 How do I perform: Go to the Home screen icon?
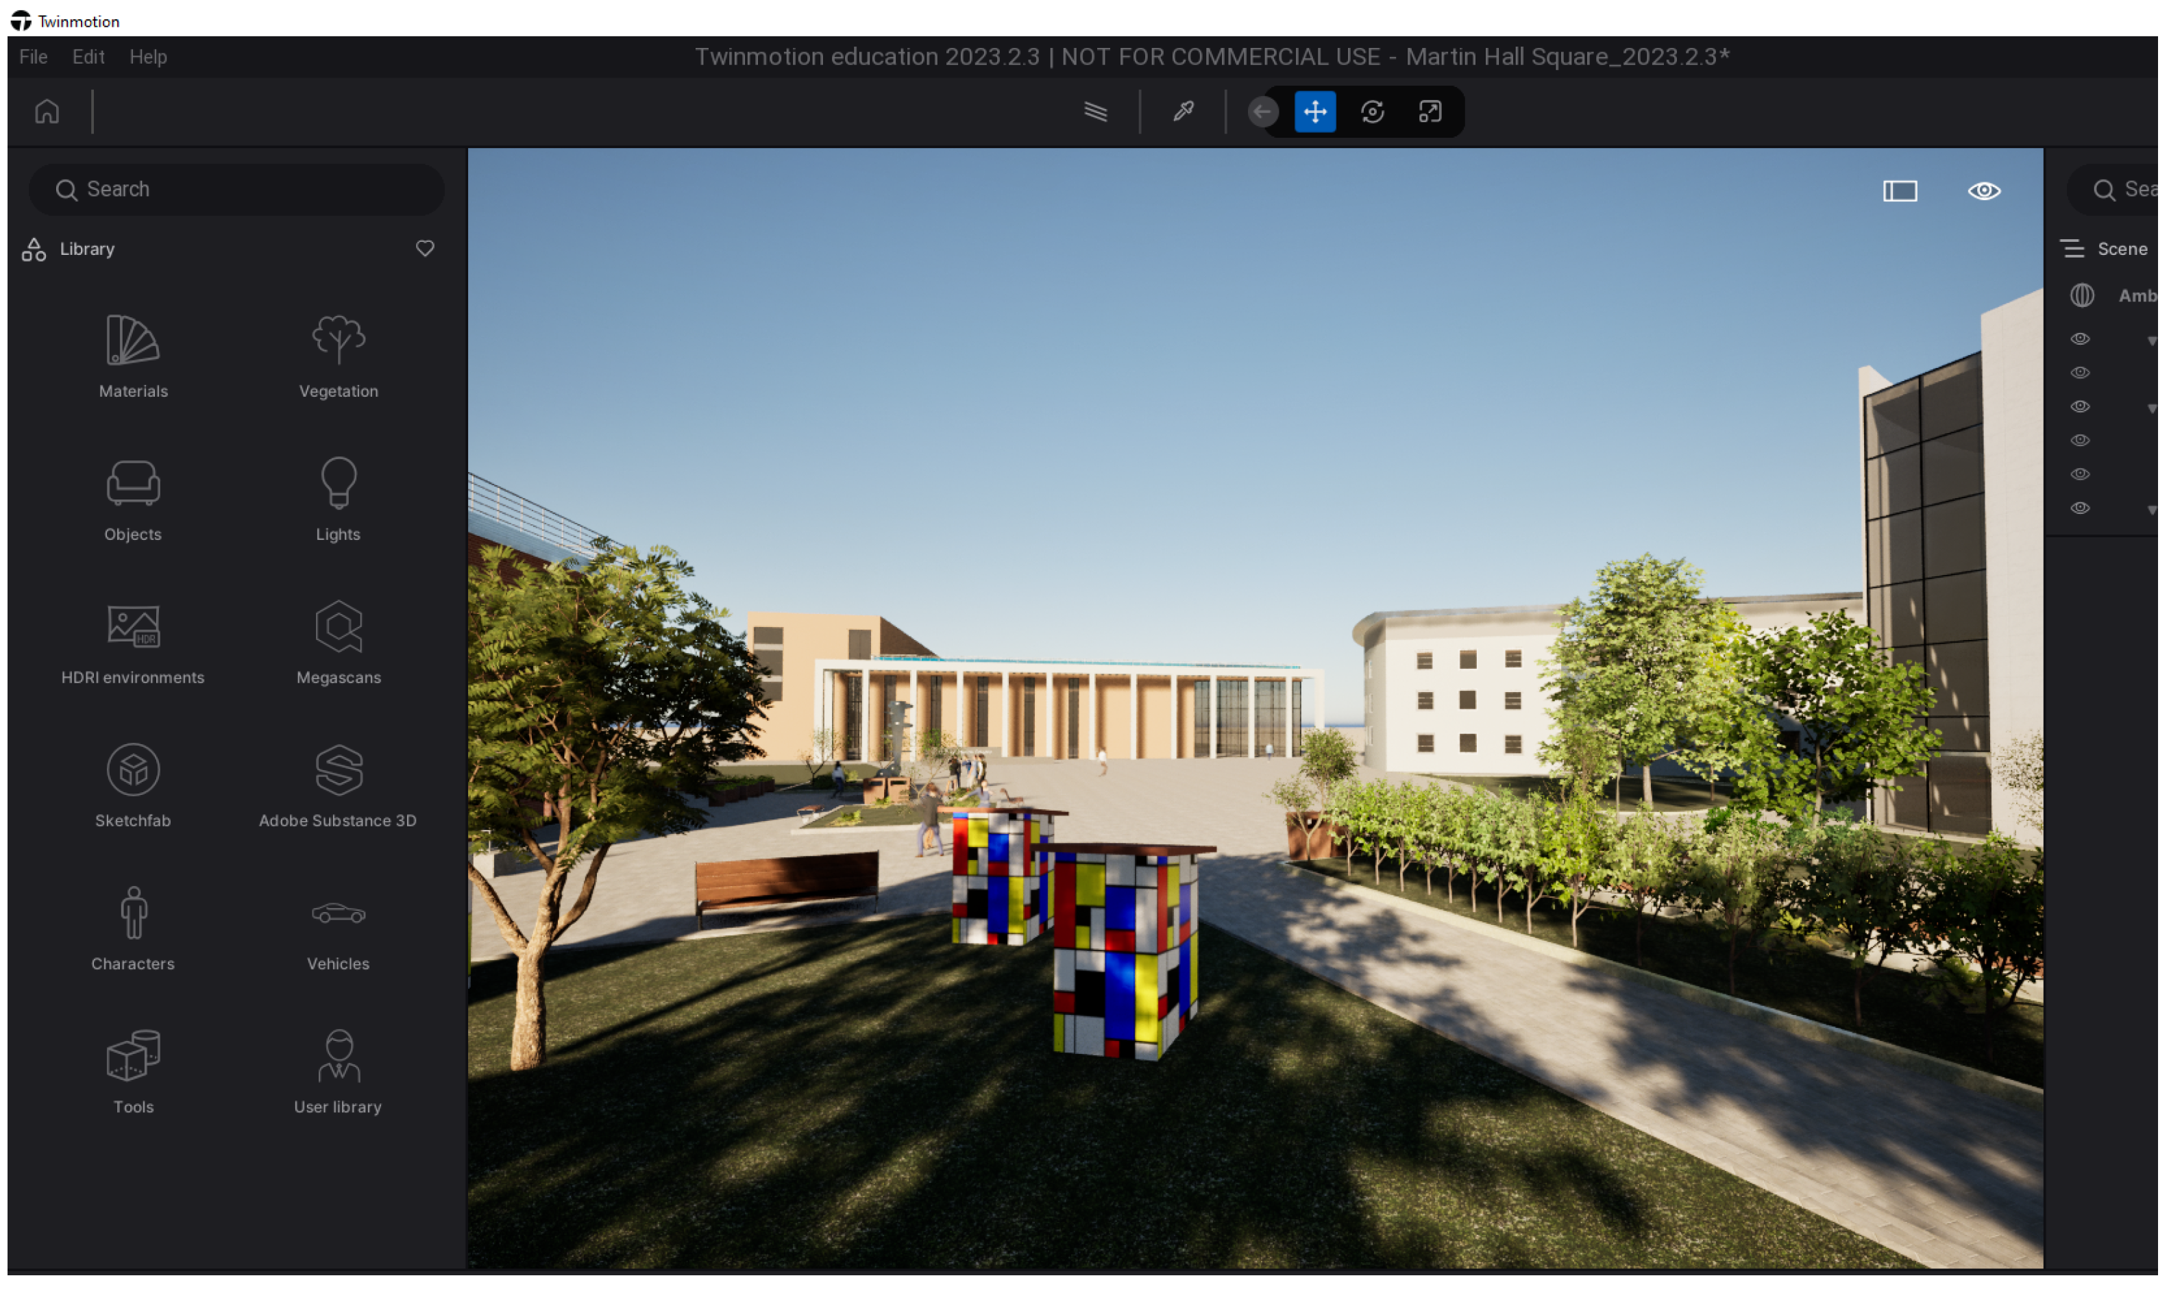click(x=47, y=111)
